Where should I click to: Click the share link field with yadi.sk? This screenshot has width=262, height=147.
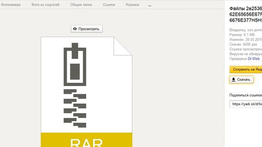(x=246, y=104)
